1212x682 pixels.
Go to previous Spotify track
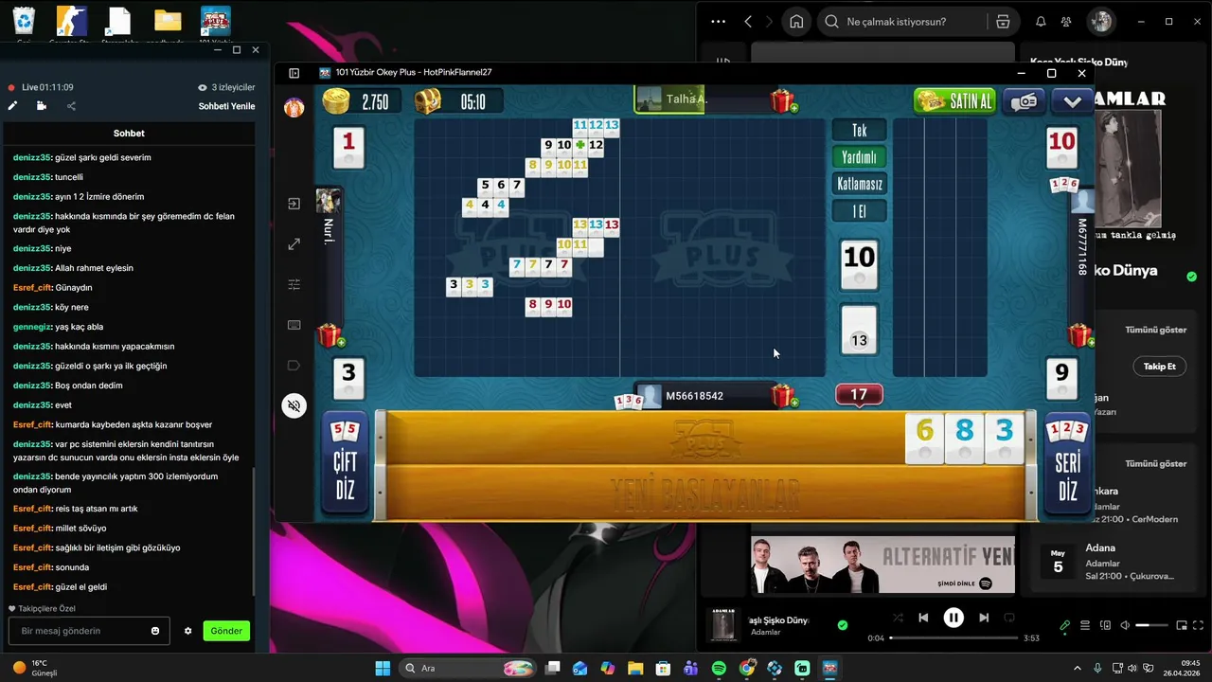coord(923,618)
